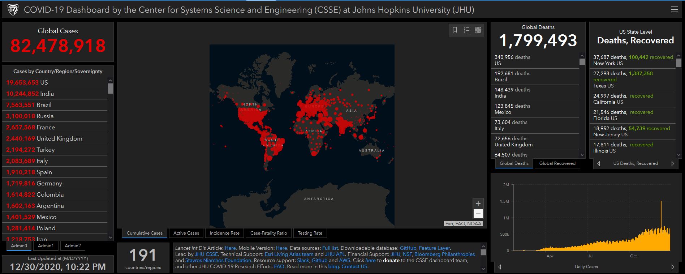Select the Global Deaths tab
The image size is (685, 274).
(x=514, y=163)
